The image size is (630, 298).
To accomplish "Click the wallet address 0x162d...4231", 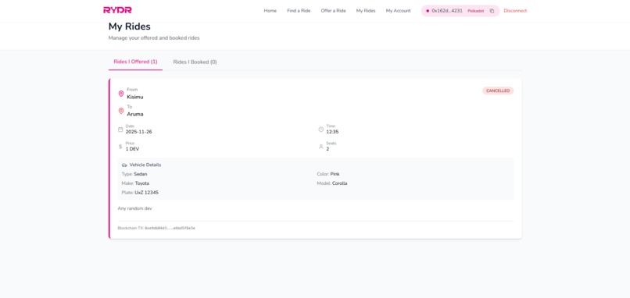I will tap(447, 11).
